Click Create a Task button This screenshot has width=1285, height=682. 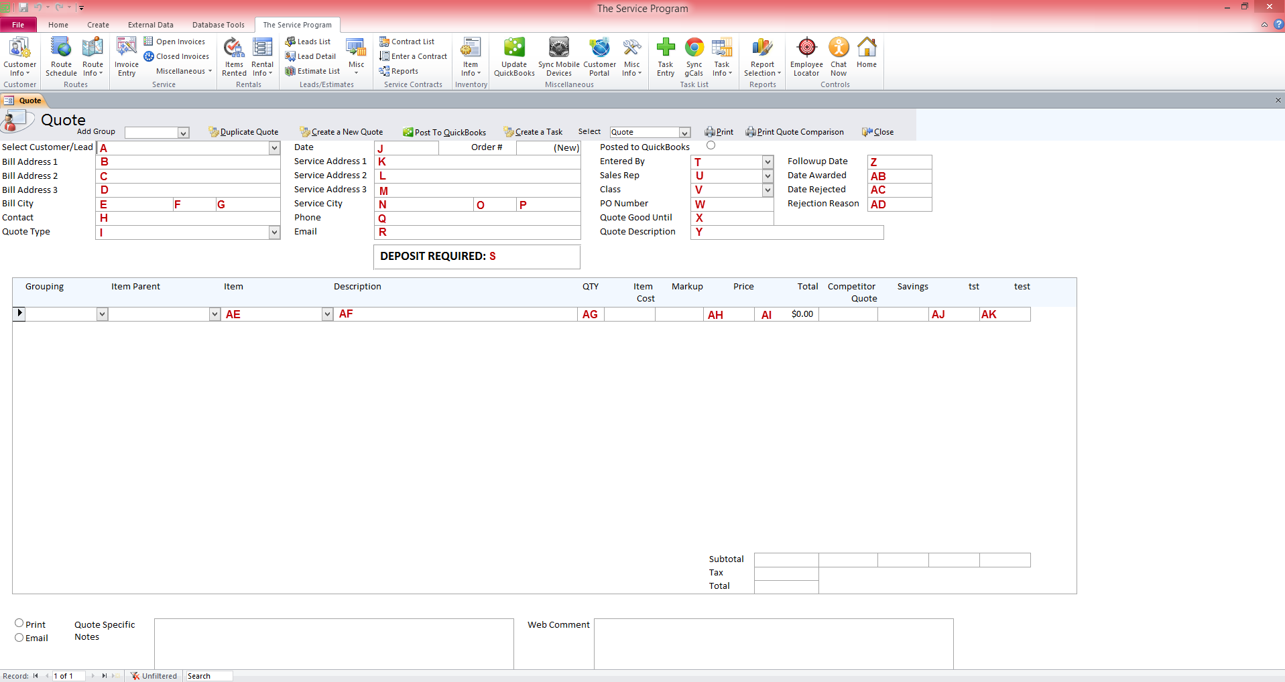click(534, 132)
